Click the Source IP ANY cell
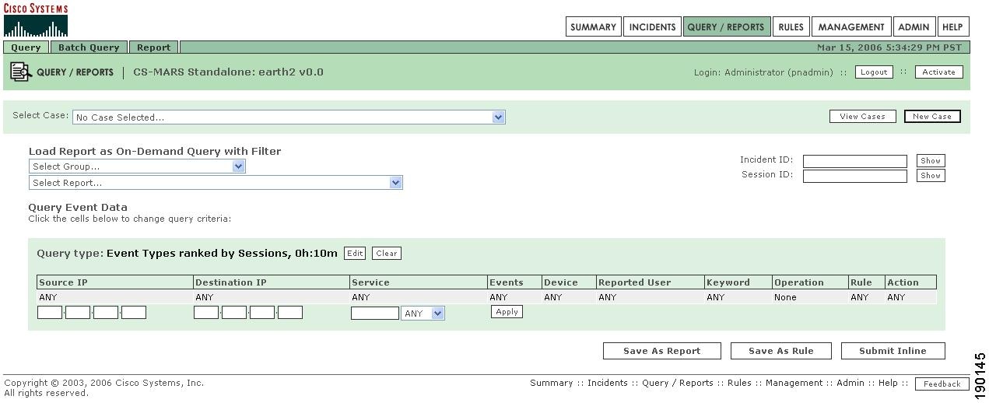This screenshot has height=403, width=989. pos(114,297)
